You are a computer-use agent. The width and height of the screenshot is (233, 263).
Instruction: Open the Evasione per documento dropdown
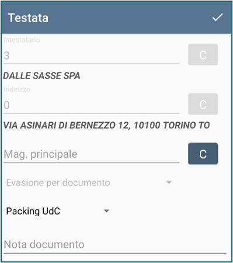coord(89,183)
